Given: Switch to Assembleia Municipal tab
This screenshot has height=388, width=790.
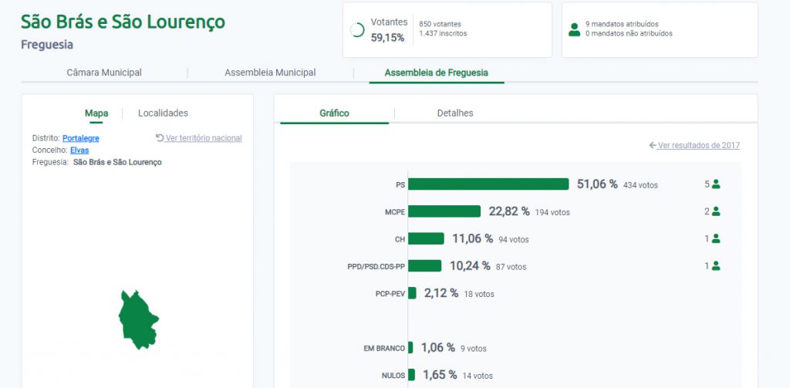Looking at the screenshot, I should click(x=270, y=73).
